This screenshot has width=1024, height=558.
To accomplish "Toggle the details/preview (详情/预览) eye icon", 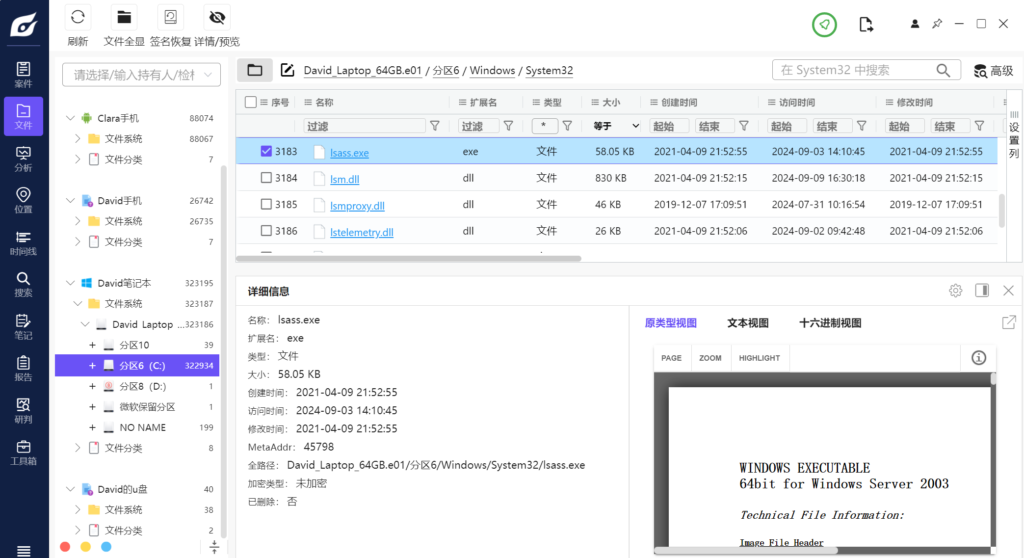I will [217, 18].
